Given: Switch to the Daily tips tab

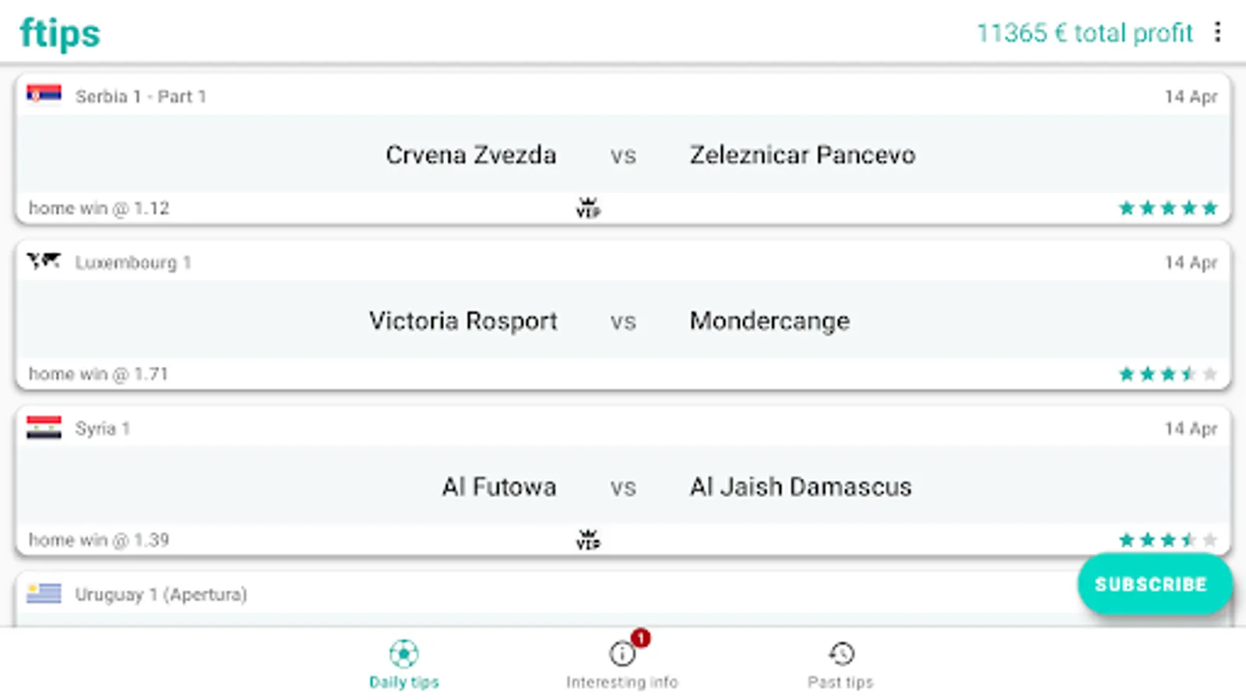Looking at the screenshot, I should pos(403,663).
